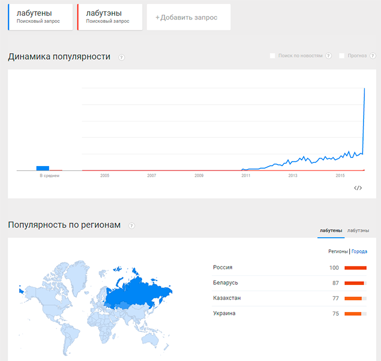This screenshot has height=361, width=381.
Task: Tick the Прогноз checkbox
Action: 342,56
